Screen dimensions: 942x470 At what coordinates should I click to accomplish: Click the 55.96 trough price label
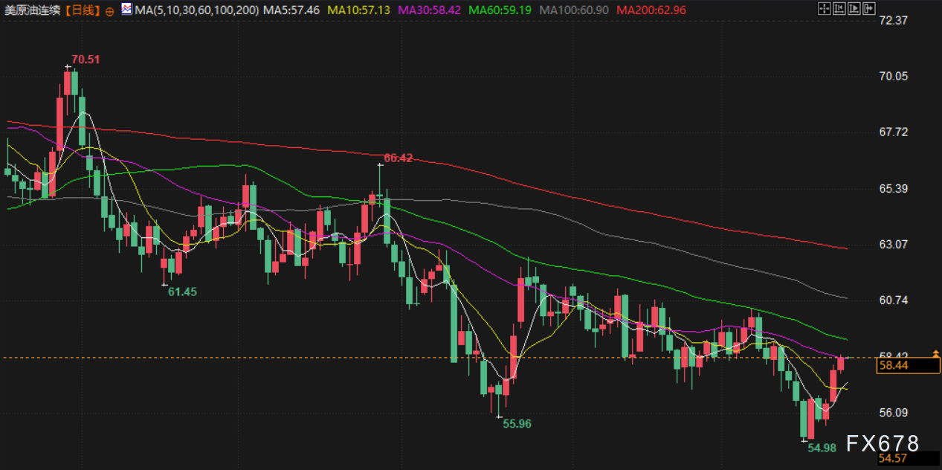click(x=517, y=423)
